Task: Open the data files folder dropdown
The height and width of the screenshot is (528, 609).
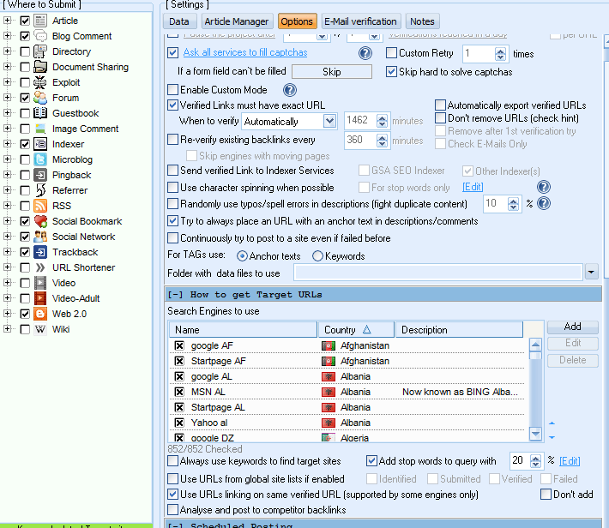Action: (x=592, y=273)
